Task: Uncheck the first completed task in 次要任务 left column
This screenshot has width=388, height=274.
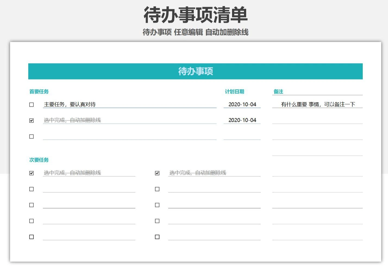Action: (x=32, y=173)
